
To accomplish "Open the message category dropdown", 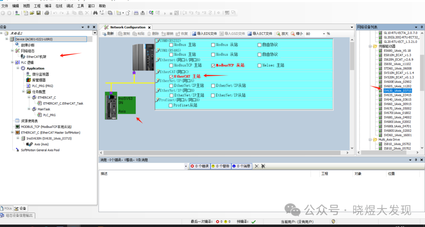I will coord(186,166).
